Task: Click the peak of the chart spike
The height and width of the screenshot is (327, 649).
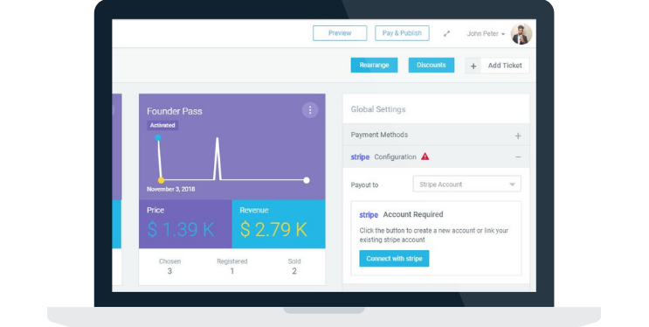Action: click(217, 139)
